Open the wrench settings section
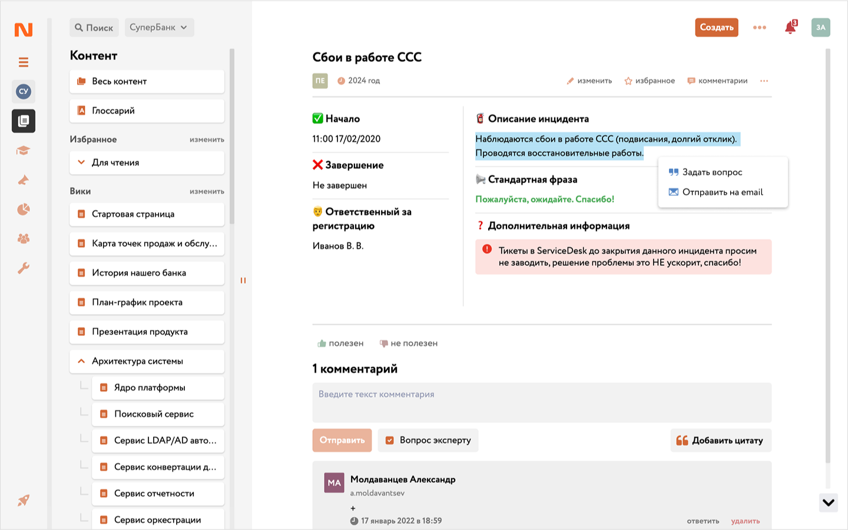 click(x=24, y=268)
